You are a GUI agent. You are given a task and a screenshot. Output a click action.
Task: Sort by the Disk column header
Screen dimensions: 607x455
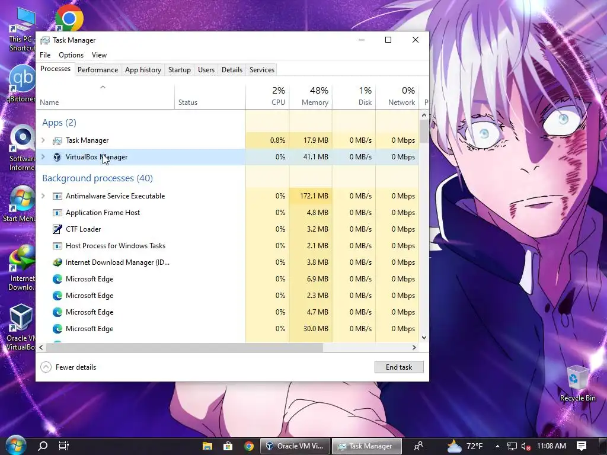click(354, 96)
